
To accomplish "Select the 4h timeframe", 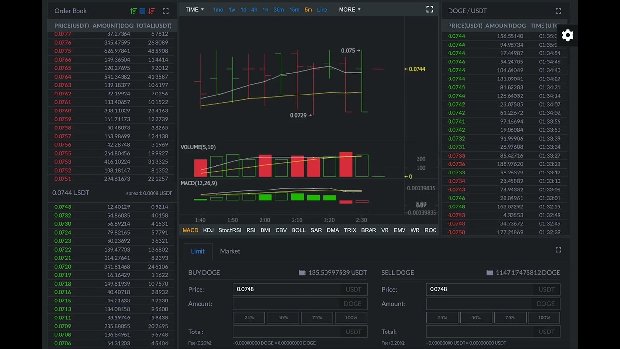I will tap(254, 10).
